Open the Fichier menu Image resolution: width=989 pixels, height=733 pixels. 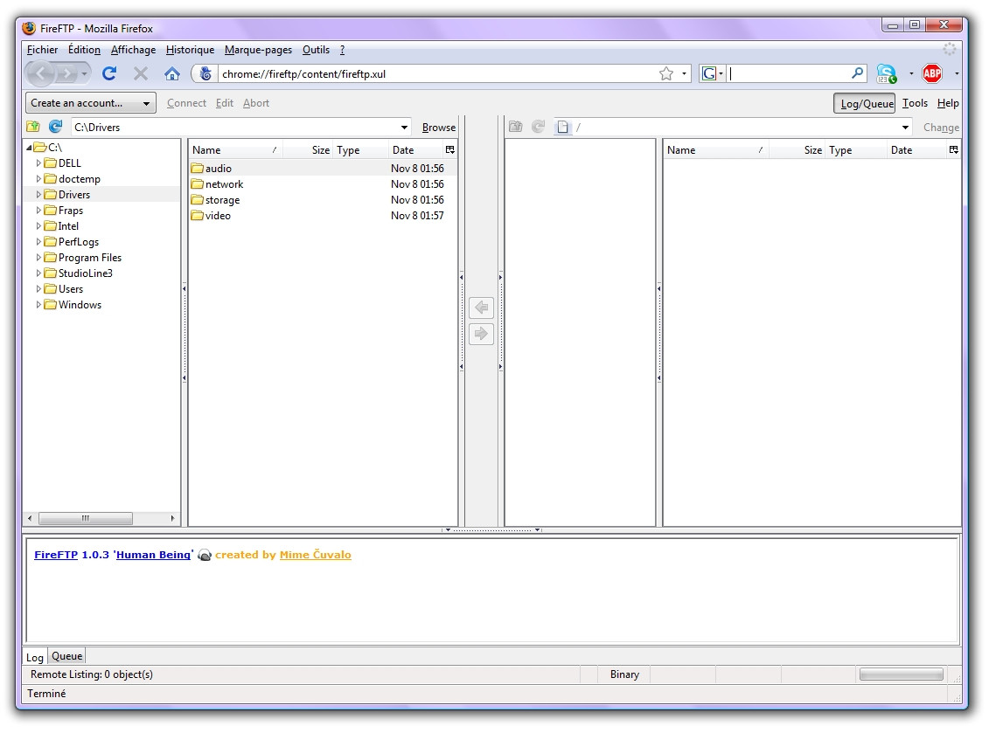[x=42, y=50]
